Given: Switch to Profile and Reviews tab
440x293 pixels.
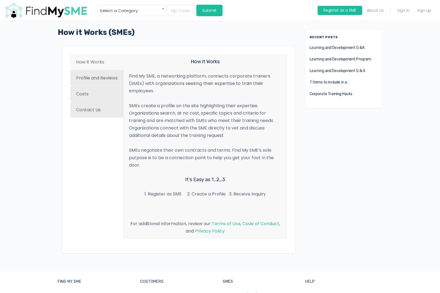Looking at the screenshot, I should pyautogui.click(x=97, y=78).
